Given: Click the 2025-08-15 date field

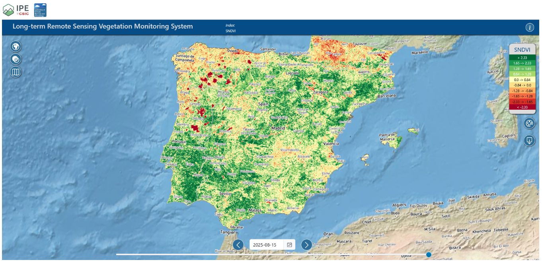Looking at the screenshot, I should (265, 245).
